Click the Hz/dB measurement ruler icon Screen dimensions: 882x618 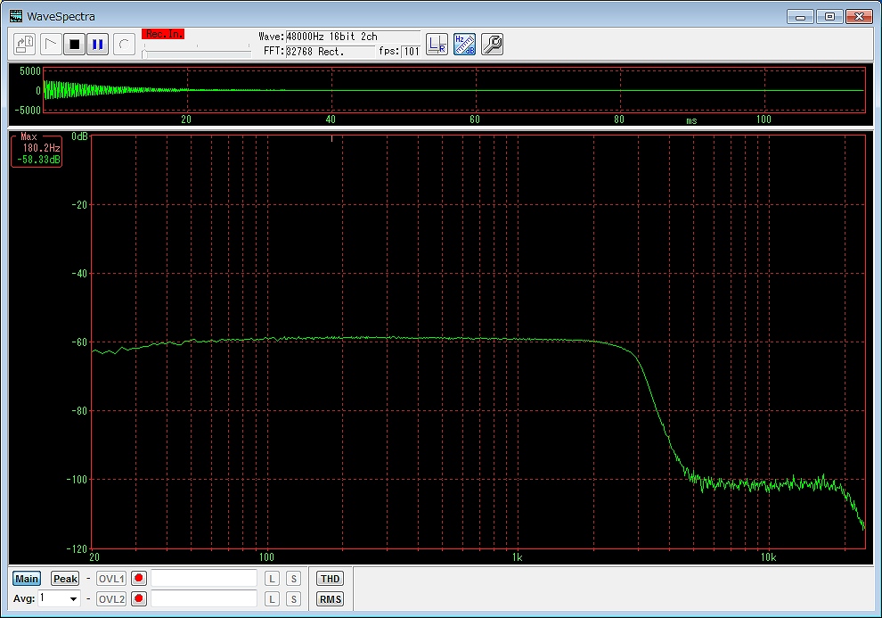(464, 44)
